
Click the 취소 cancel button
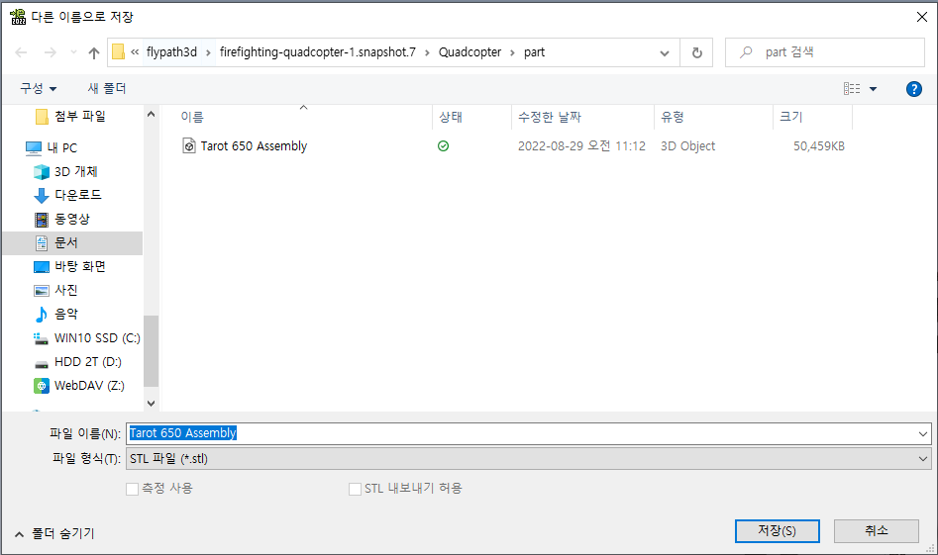(x=877, y=530)
